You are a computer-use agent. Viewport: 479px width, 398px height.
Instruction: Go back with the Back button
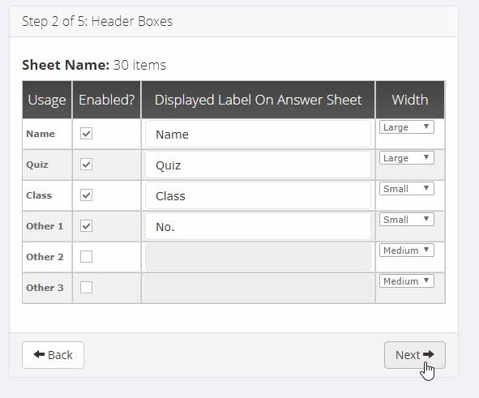[53, 355]
